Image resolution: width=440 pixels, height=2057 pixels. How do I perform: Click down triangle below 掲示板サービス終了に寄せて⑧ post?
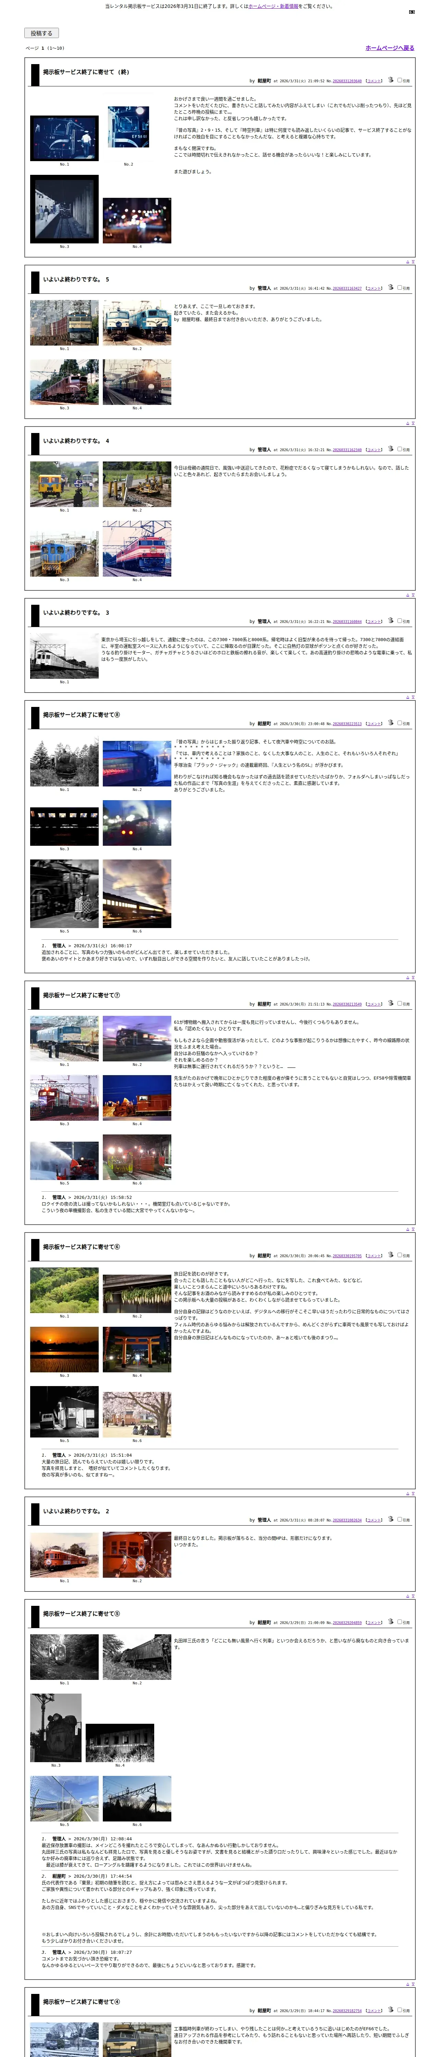pyautogui.click(x=413, y=977)
